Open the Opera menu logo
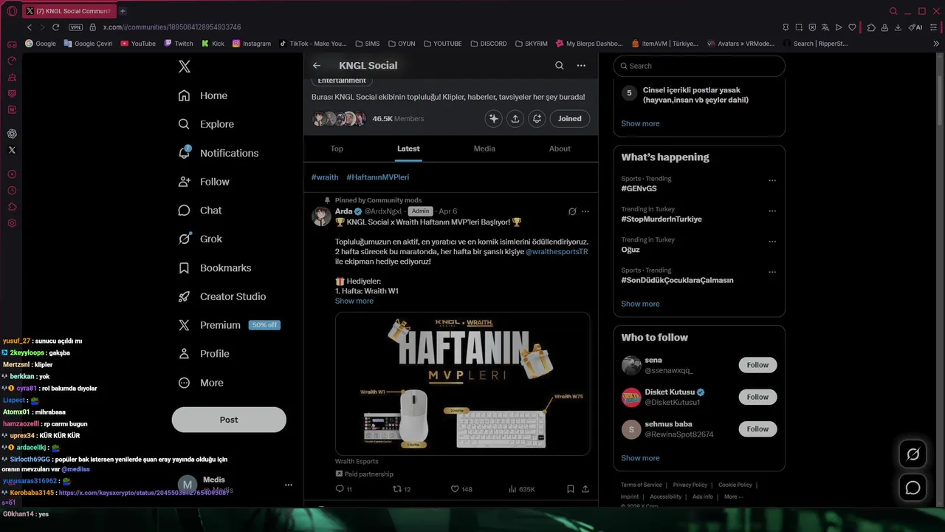 point(12,11)
